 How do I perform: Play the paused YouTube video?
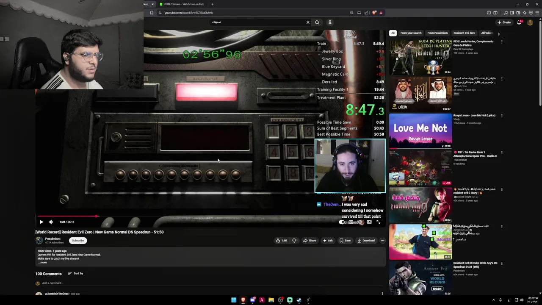point(41,222)
